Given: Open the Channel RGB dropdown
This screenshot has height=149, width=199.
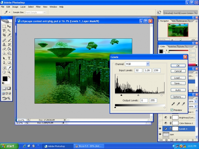Looking at the screenshot, I should (x=148, y=64).
